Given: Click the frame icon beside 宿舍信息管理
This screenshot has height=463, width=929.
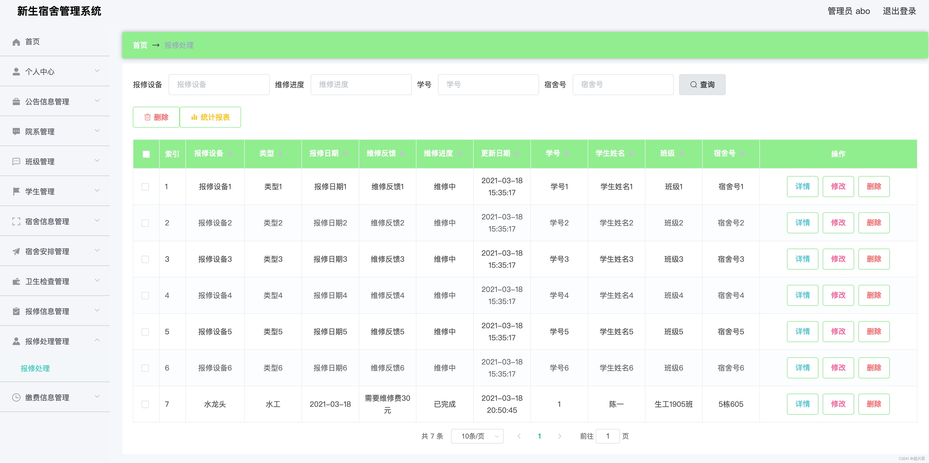Looking at the screenshot, I should click(16, 222).
